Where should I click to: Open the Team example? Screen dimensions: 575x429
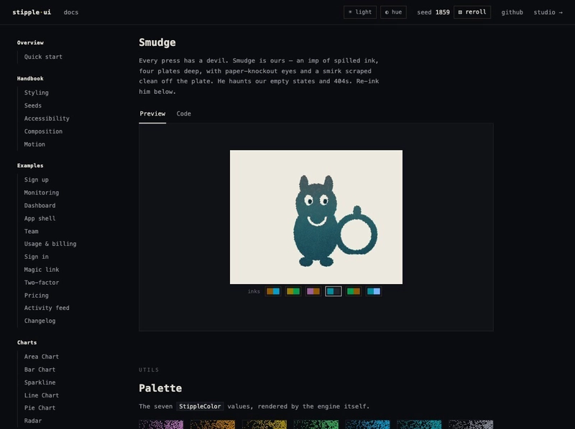(31, 231)
